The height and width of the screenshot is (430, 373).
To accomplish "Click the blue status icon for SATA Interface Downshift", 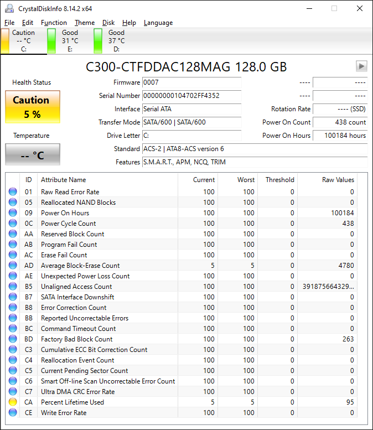I will pyautogui.click(x=13, y=297).
